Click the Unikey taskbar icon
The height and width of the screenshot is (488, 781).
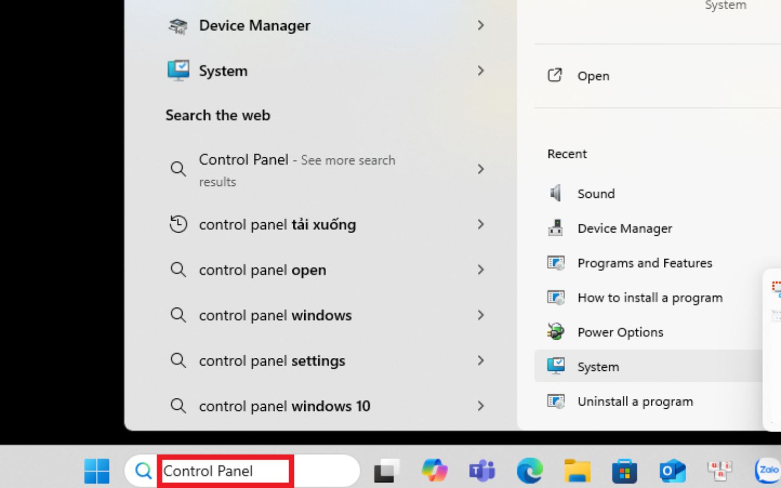tap(719, 471)
